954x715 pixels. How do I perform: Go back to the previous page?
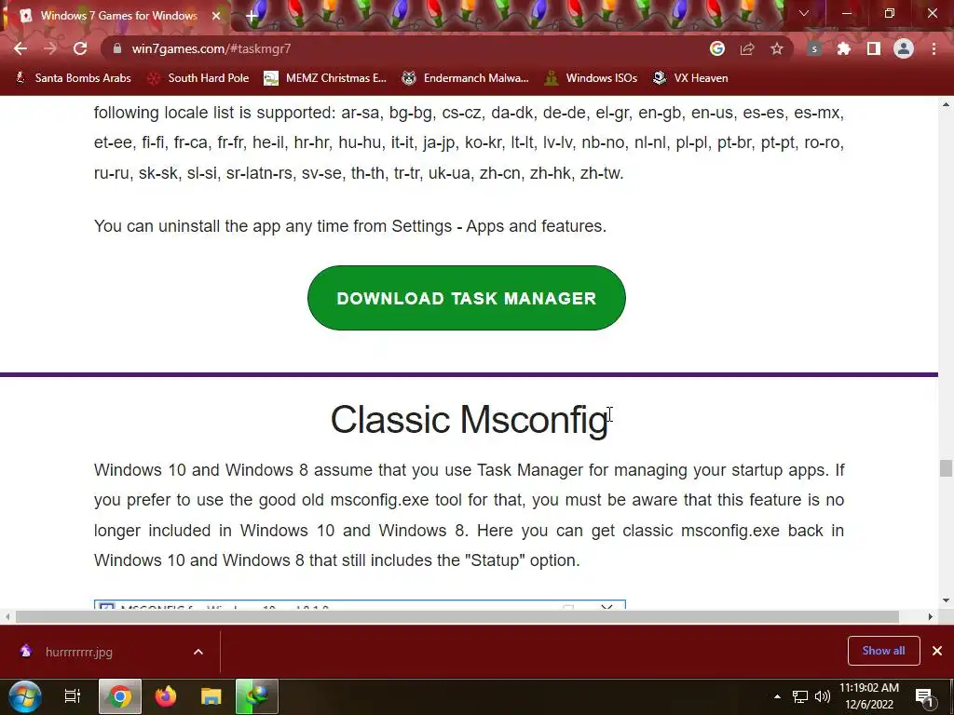[20, 48]
